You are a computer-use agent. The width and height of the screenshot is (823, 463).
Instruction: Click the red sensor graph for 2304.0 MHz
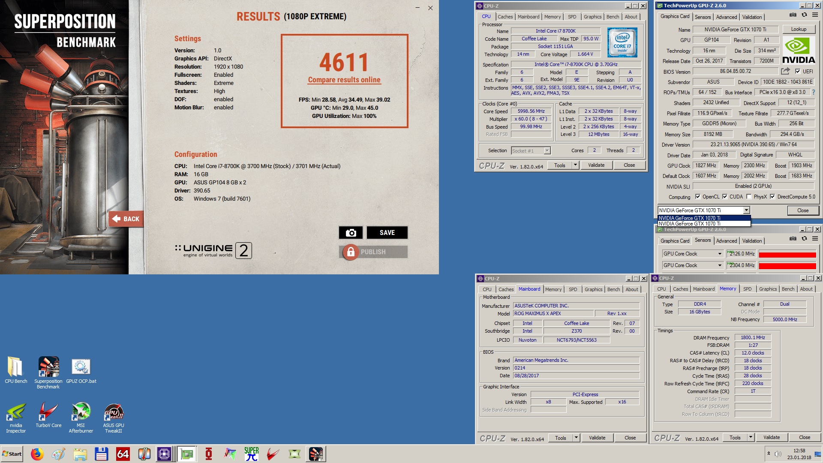click(787, 266)
